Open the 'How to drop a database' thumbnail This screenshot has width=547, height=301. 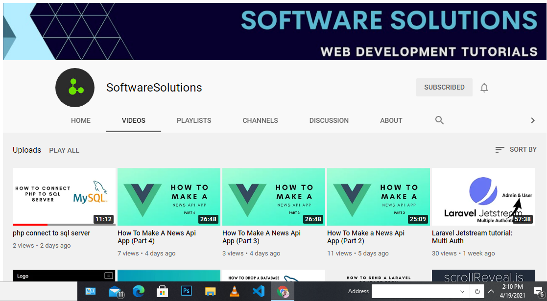273,276
